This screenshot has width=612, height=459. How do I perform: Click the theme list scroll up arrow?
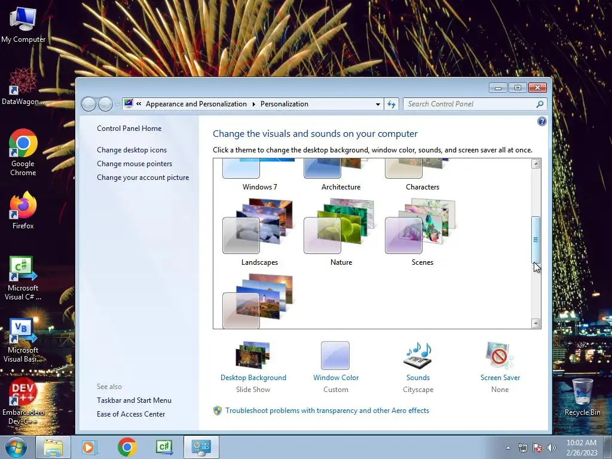(536, 164)
